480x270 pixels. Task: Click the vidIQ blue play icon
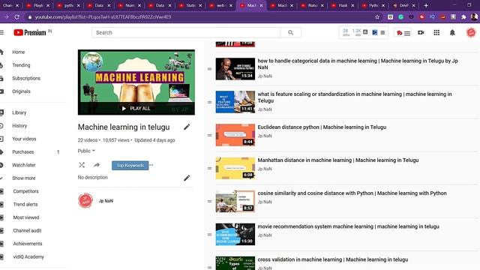coord(374,32)
